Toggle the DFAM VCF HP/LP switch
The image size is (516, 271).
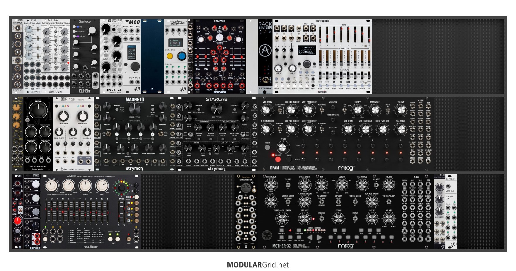(345, 110)
